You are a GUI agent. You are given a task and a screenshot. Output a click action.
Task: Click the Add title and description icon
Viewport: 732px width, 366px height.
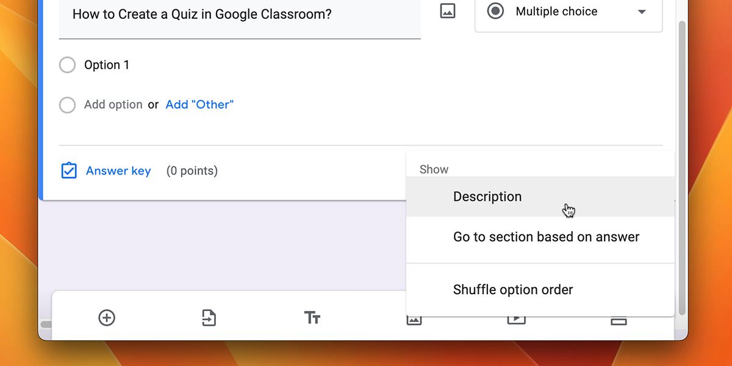point(312,318)
